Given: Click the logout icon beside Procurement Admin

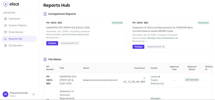Looking at the screenshot, I should tap(34, 94).
